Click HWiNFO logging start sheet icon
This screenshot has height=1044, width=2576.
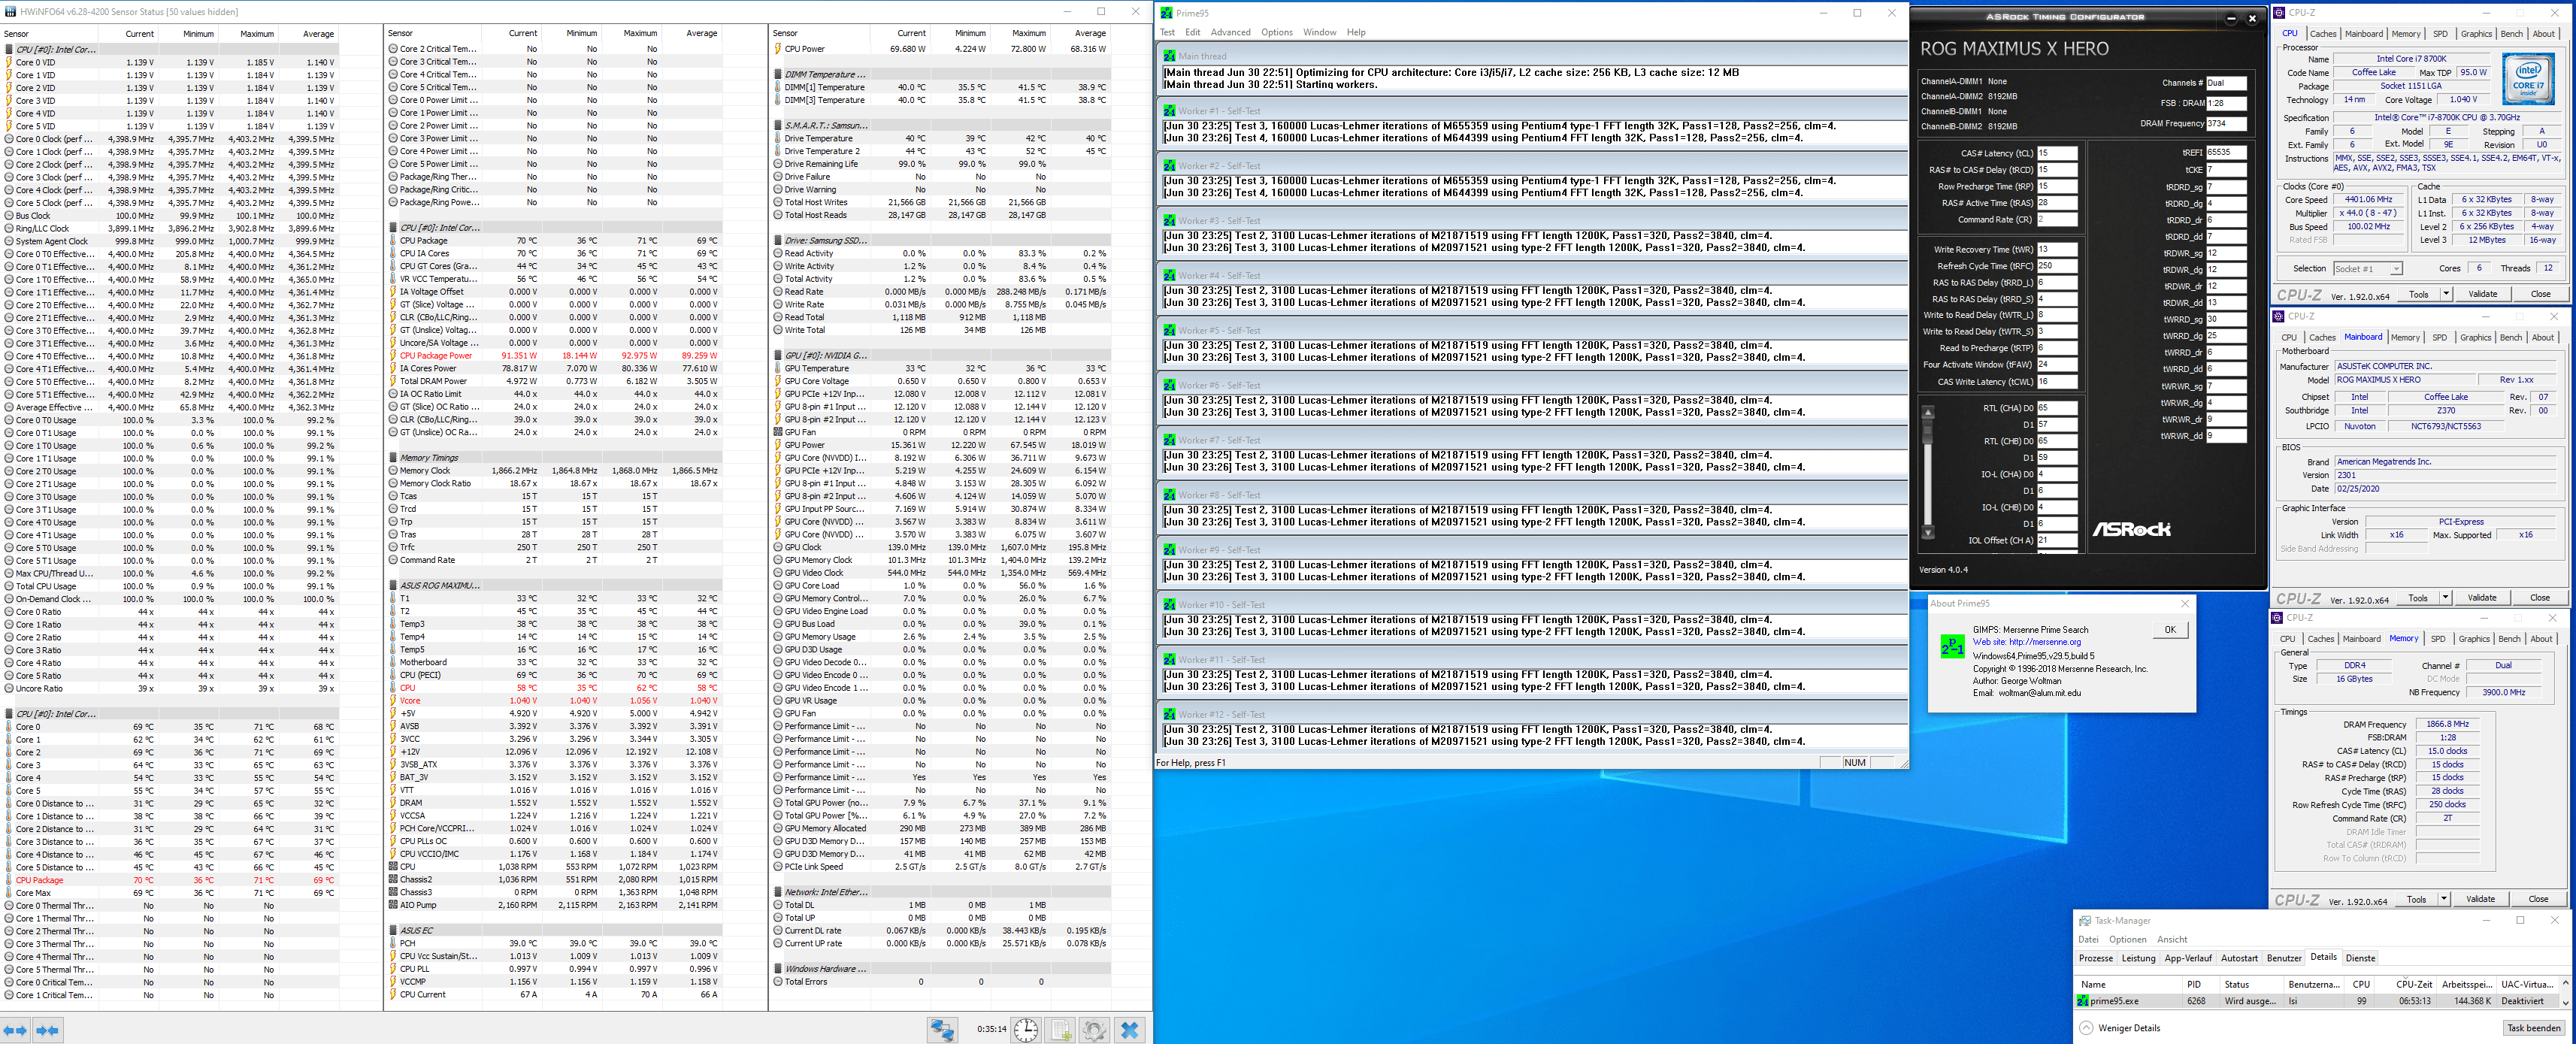[x=1061, y=1030]
